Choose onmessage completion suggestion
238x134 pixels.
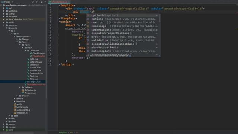coord(122,26)
